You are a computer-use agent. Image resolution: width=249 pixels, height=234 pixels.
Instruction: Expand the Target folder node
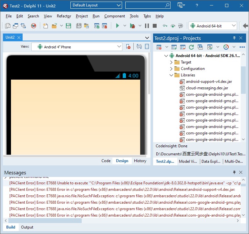tap(171, 62)
